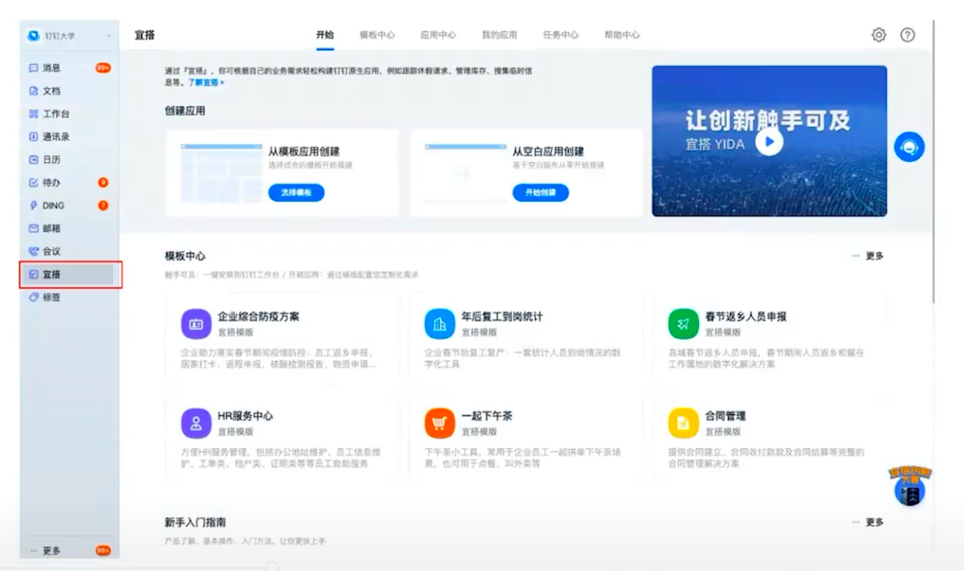Screen dimensions: 964x571
Task: Click the 待办 notification count badge
Action: (x=103, y=183)
